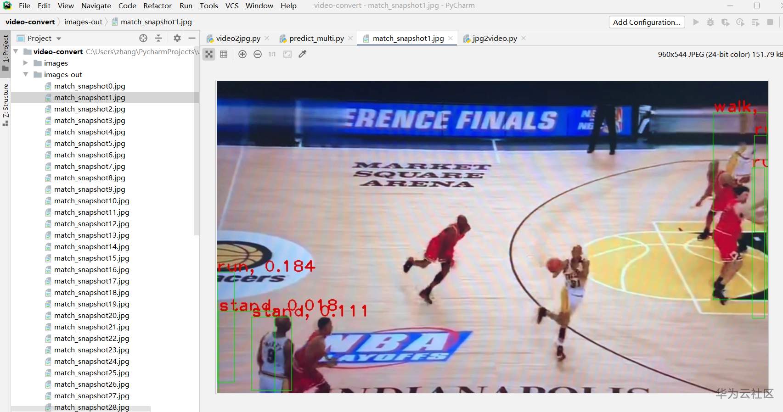Image resolution: width=783 pixels, height=412 pixels.
Task: Zoom out of the image
Action: point(258,54)
